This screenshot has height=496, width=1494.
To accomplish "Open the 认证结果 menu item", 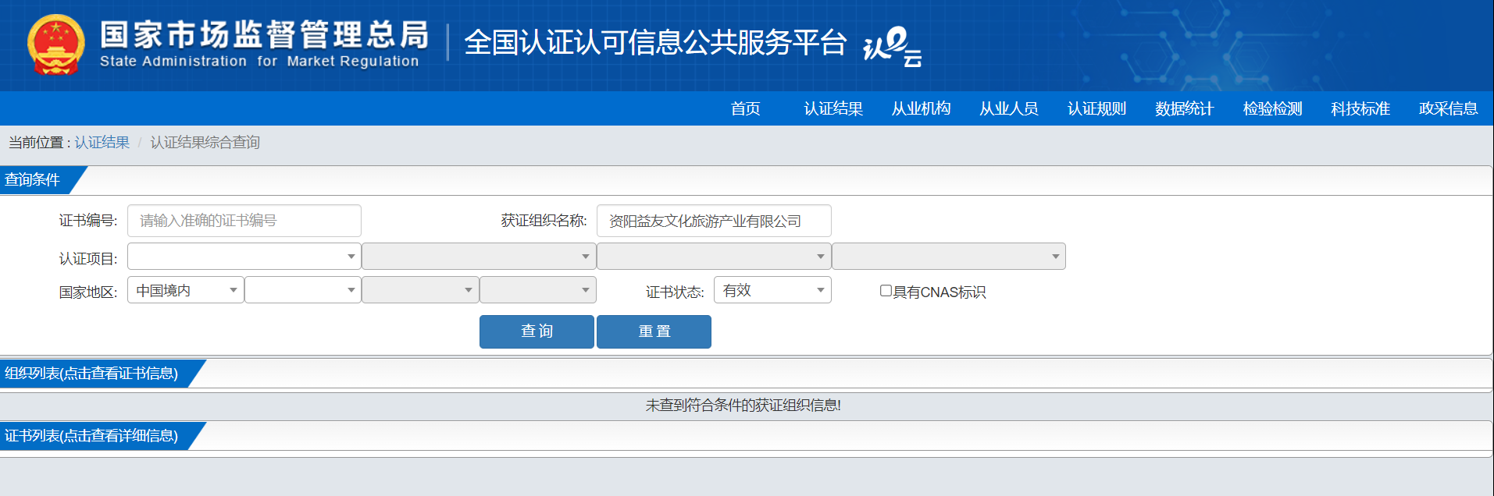I will pyautogui.click(x=833, y=108).
